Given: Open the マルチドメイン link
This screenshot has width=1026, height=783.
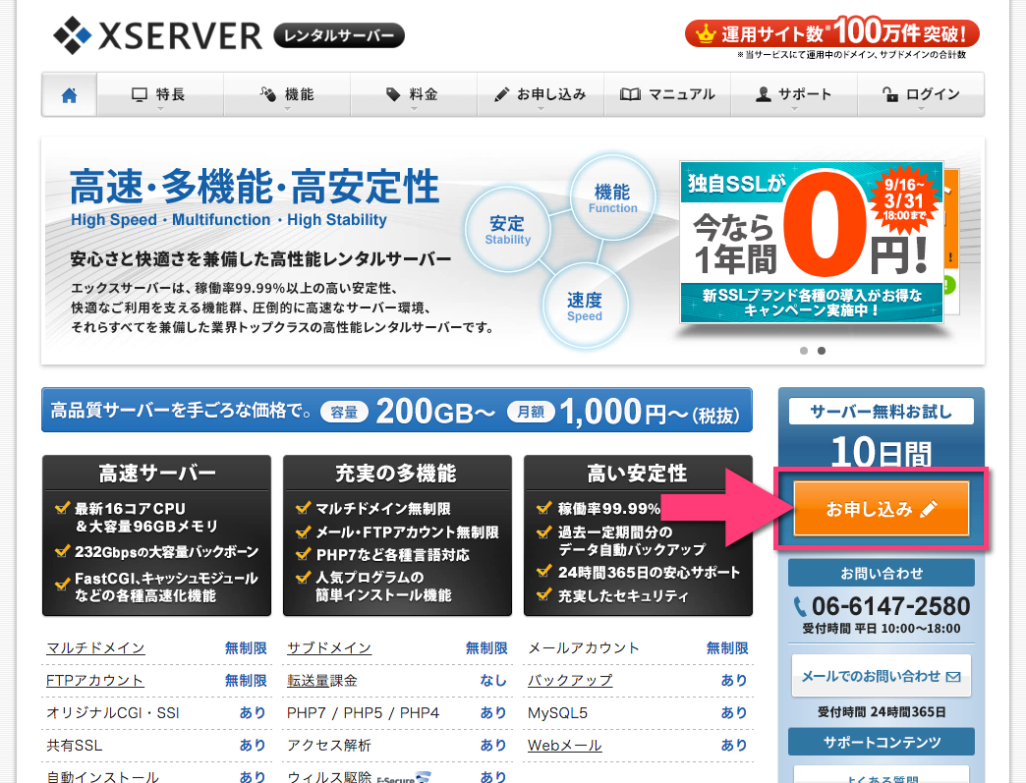Looking at the screenshot, I should click(x=95, y=648).
